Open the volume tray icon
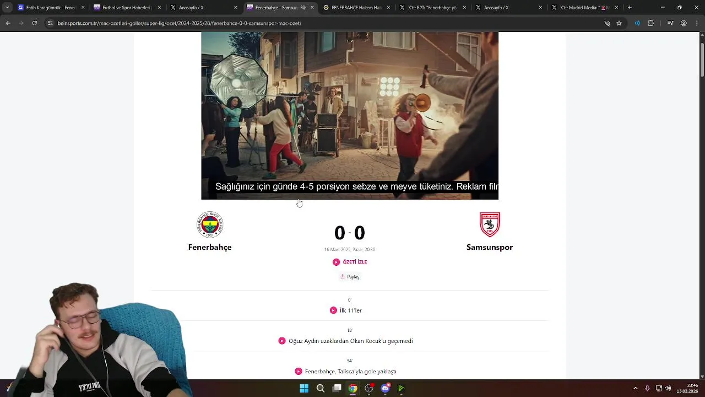Image resolution: width=705 pixels, height=397 pixels. [x=668, y=388]
